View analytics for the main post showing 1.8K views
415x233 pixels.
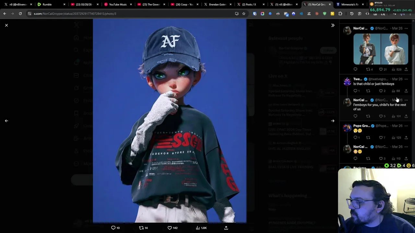[x=201, y=228]
